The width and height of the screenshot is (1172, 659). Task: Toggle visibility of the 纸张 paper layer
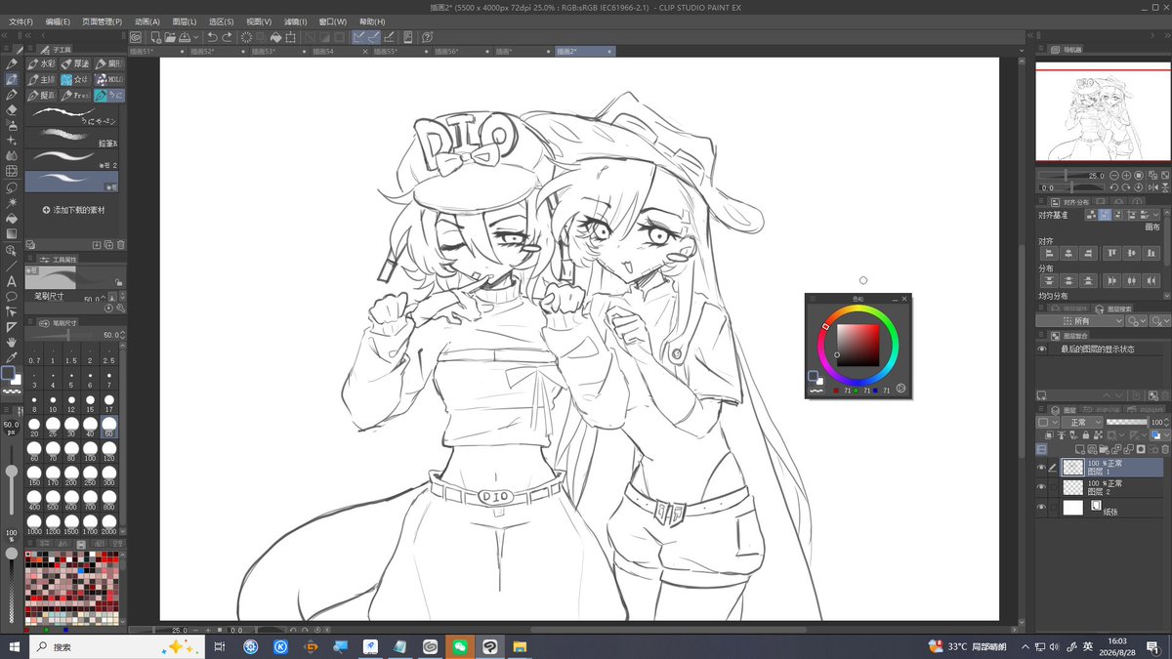pyautogui.click(x=1041, y=508)
